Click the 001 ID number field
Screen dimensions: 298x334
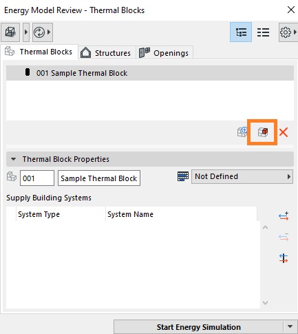click(x=37, y=178)
